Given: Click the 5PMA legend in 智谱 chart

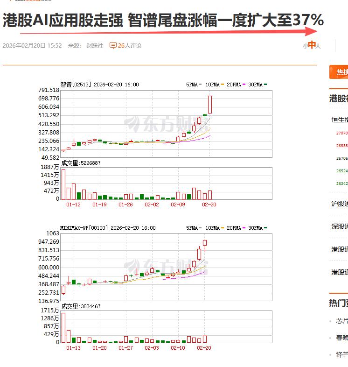Looking at the screenshot, I should click(x=194, y=85).
